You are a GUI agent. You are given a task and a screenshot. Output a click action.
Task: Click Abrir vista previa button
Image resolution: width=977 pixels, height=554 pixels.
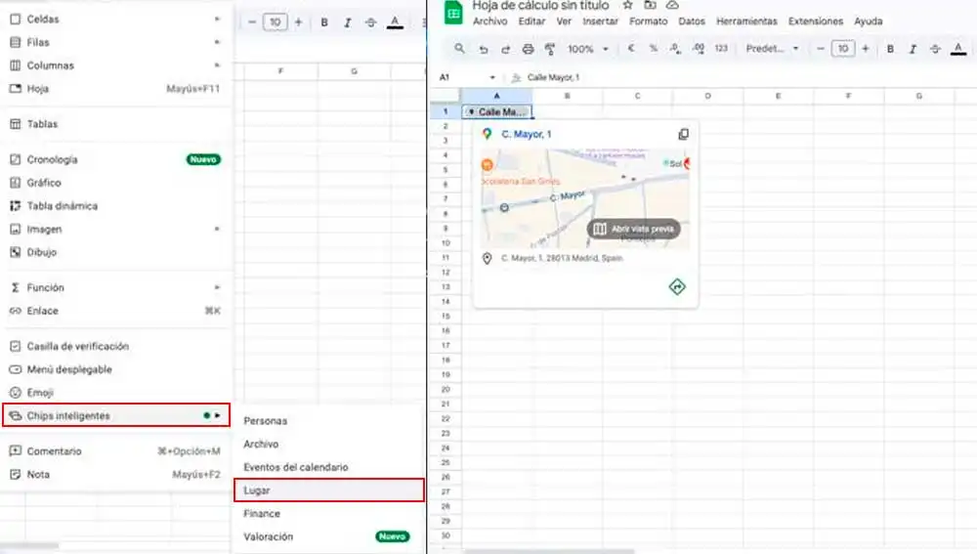click(633, 229)
